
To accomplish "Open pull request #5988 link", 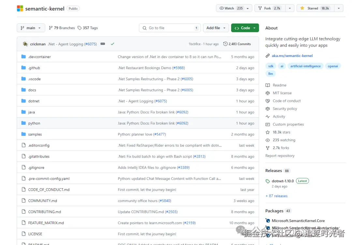I will 179,68.
